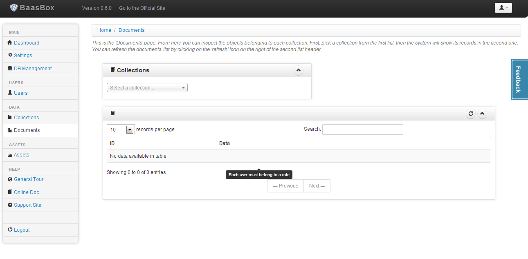Focus the Search input field
528x259 pixels.
(363, 129)
